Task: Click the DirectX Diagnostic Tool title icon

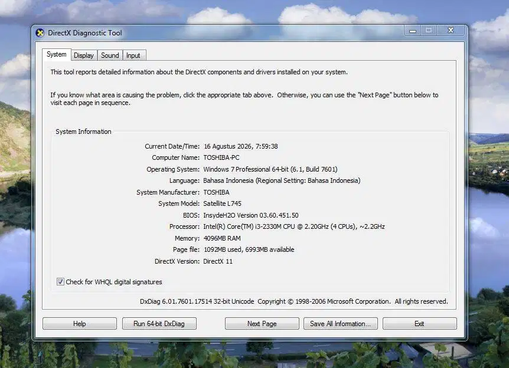Action: pyautogui.click(x=40, y=33)
